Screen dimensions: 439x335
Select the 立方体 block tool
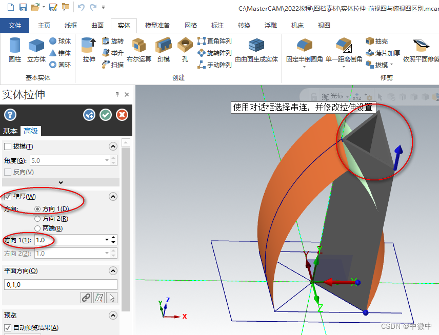[x=36, y=50]
